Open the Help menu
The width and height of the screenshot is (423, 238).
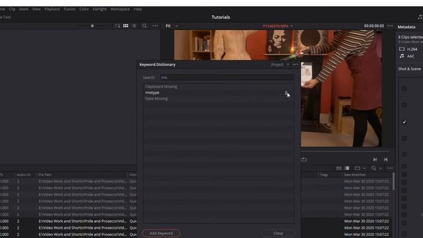click(138, 9)
